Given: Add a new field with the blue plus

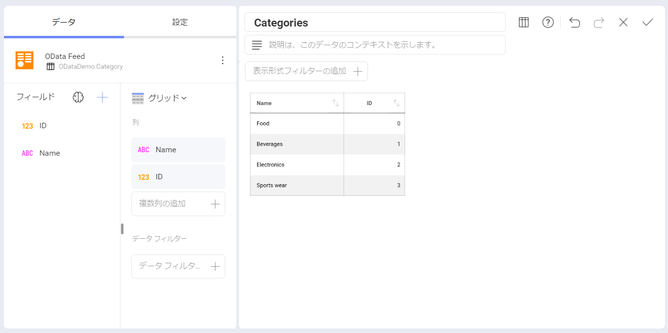Looking at the screenshot, I should point(102,97).
